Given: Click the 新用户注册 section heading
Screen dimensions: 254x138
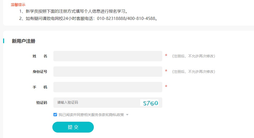Looking at the screenshot, I should (x=24, y=41).
